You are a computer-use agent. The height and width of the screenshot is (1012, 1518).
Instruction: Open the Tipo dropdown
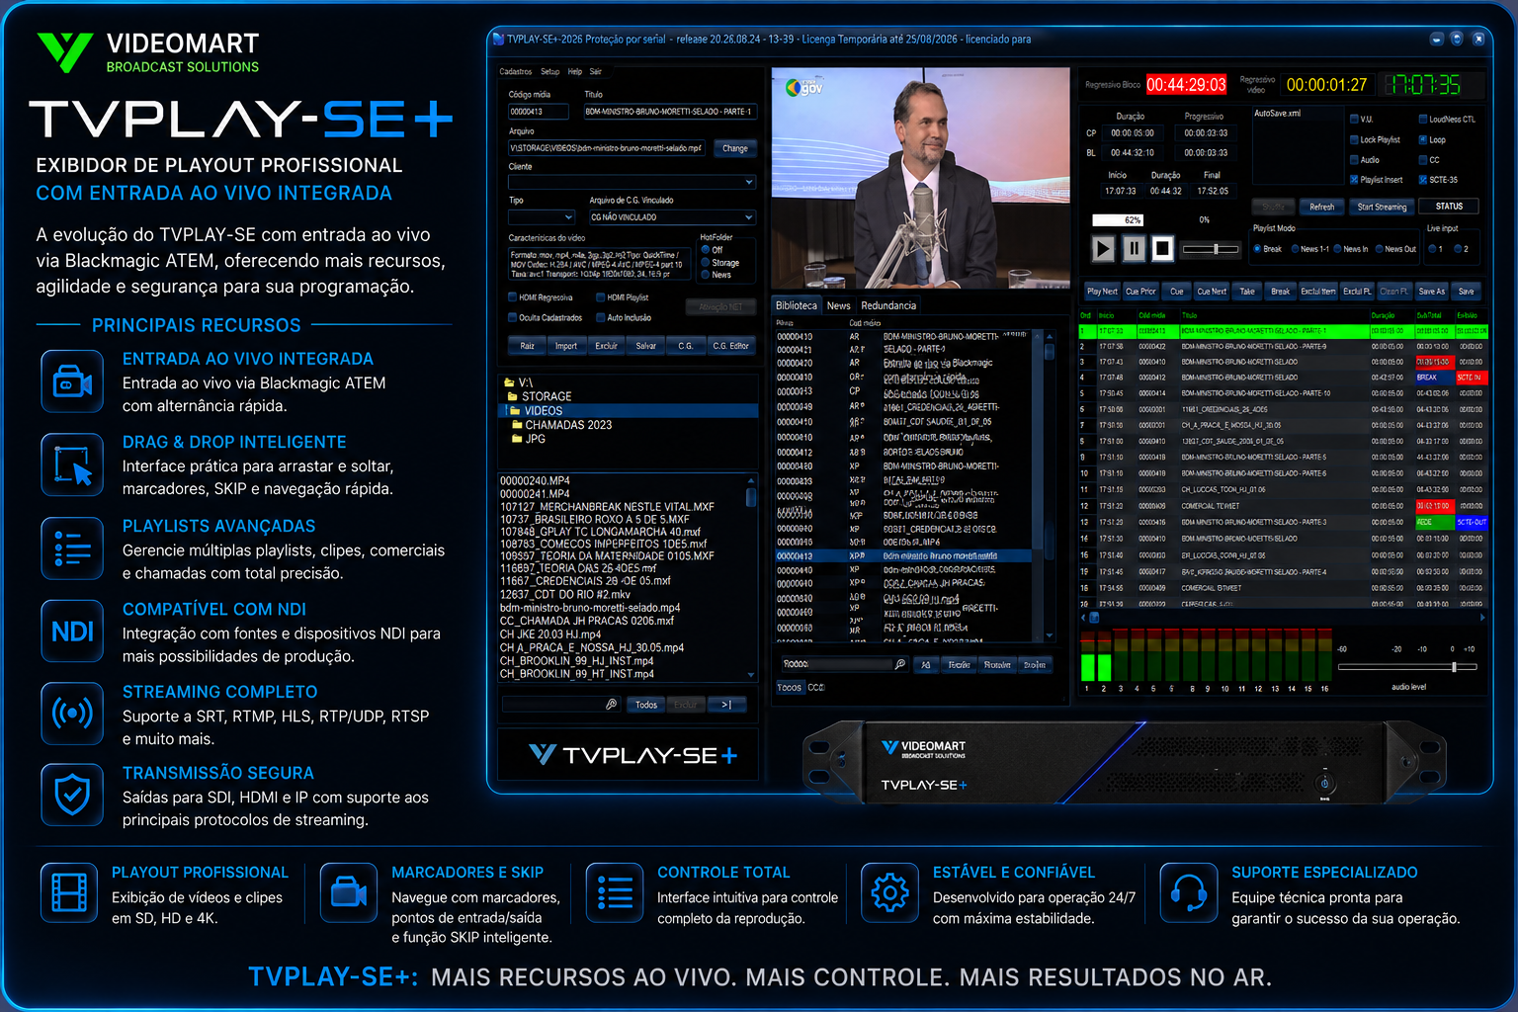(542, 216)
